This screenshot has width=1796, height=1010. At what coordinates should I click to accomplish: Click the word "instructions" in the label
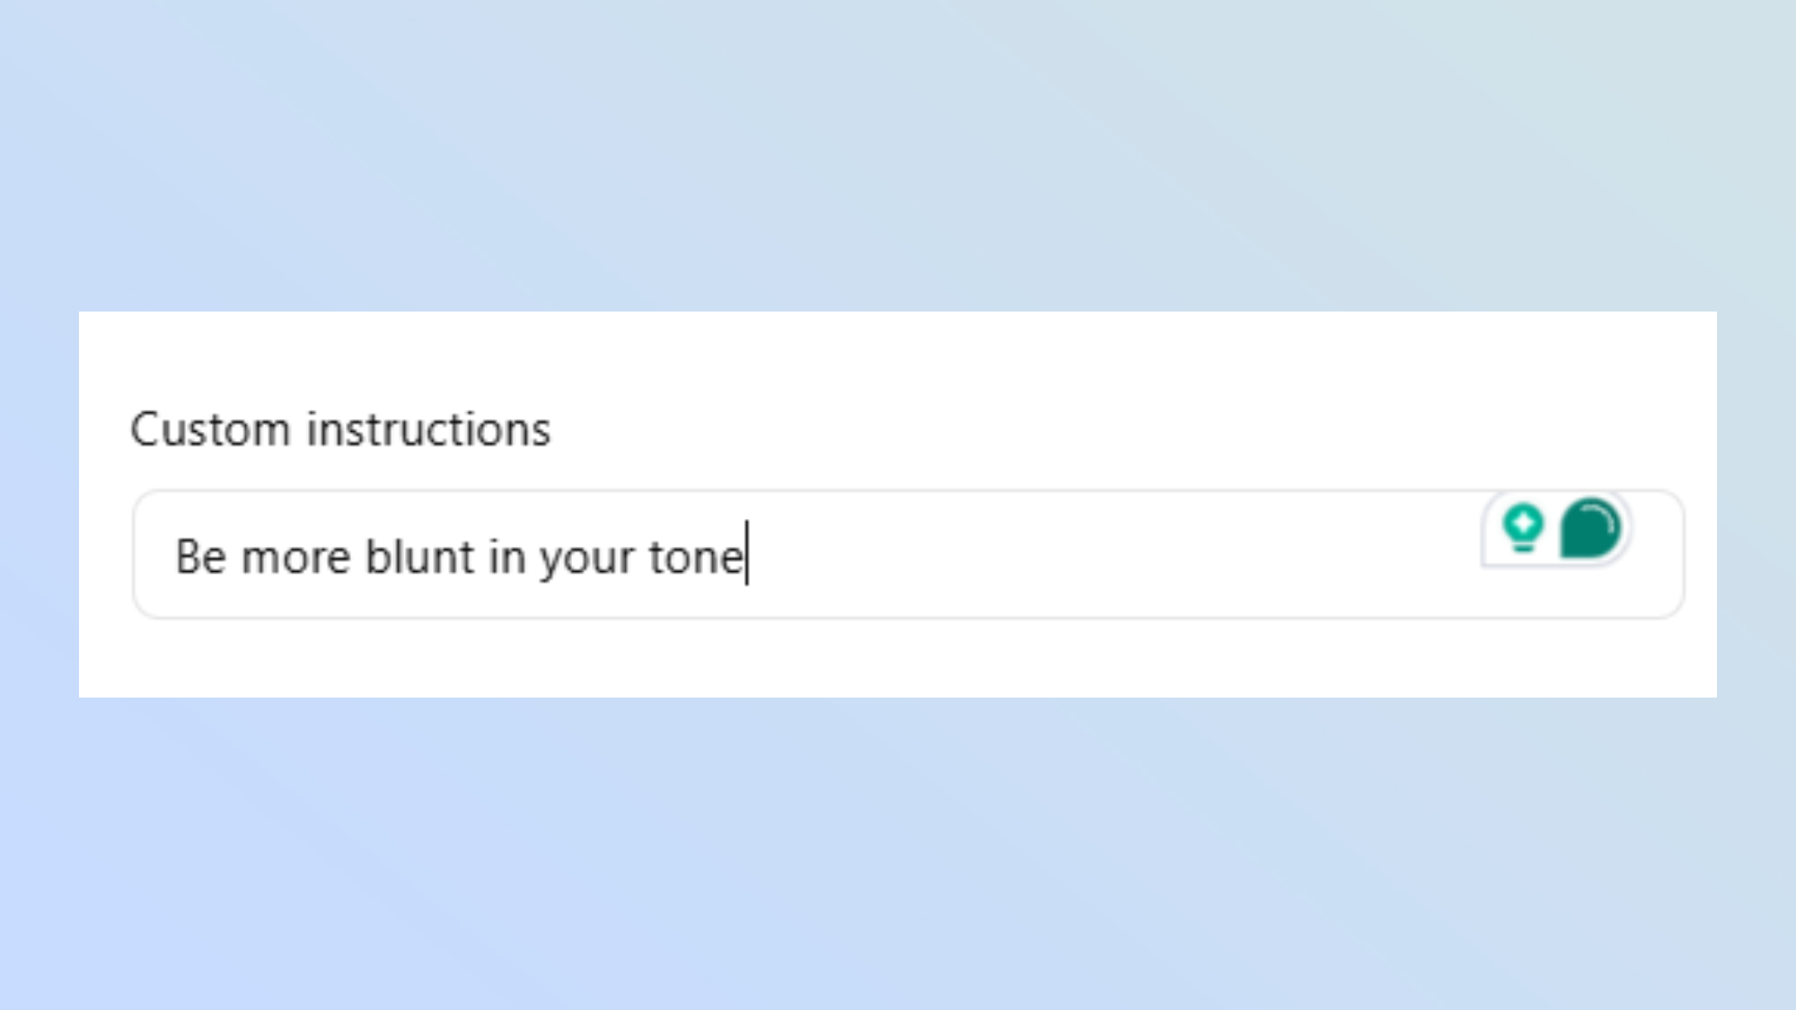428,429
